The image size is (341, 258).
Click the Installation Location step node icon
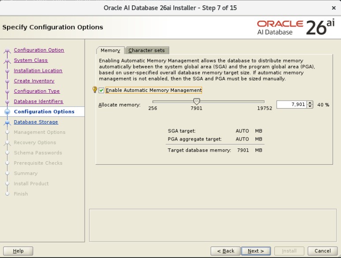7,71
